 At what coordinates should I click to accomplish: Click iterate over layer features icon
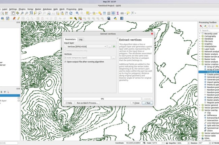pyautogui.click(x=114, y=46)
